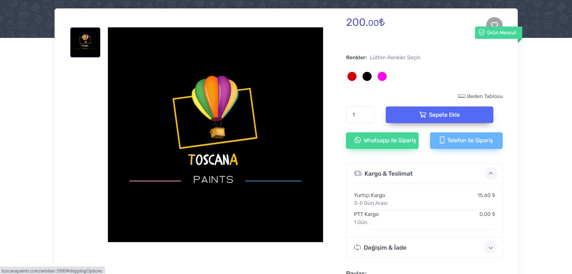572x274 pixels.
Task: Order via Whatsapp ile Sipariş button
Action: (382, 140)
